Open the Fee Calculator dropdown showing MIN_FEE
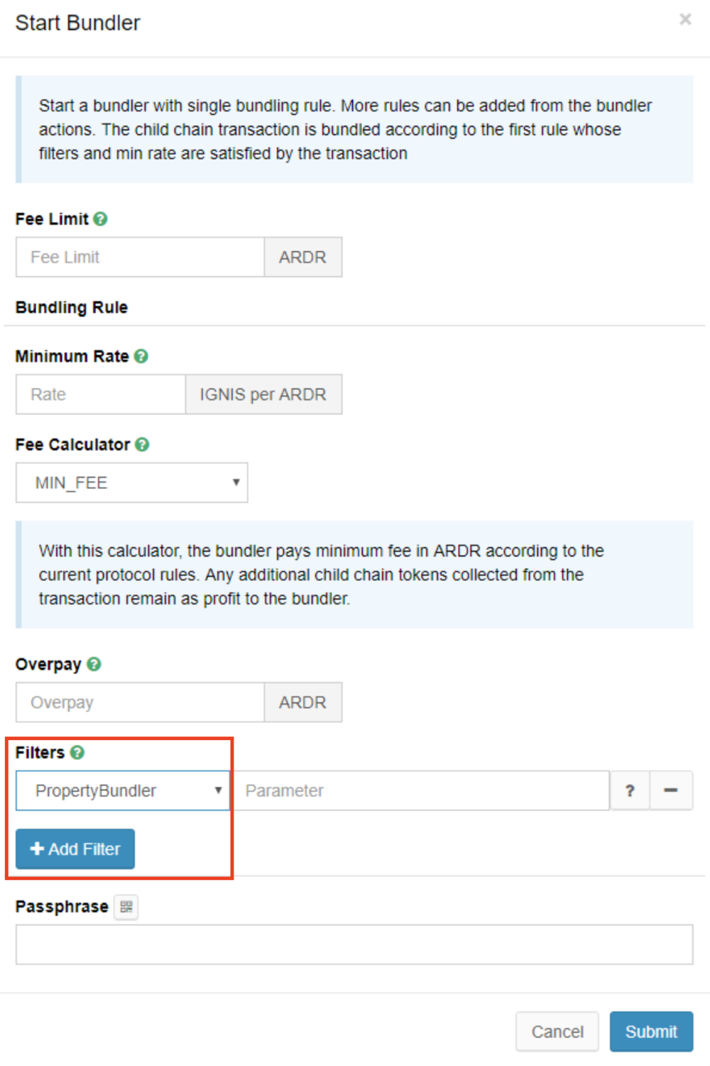 (x=131, y=482)
